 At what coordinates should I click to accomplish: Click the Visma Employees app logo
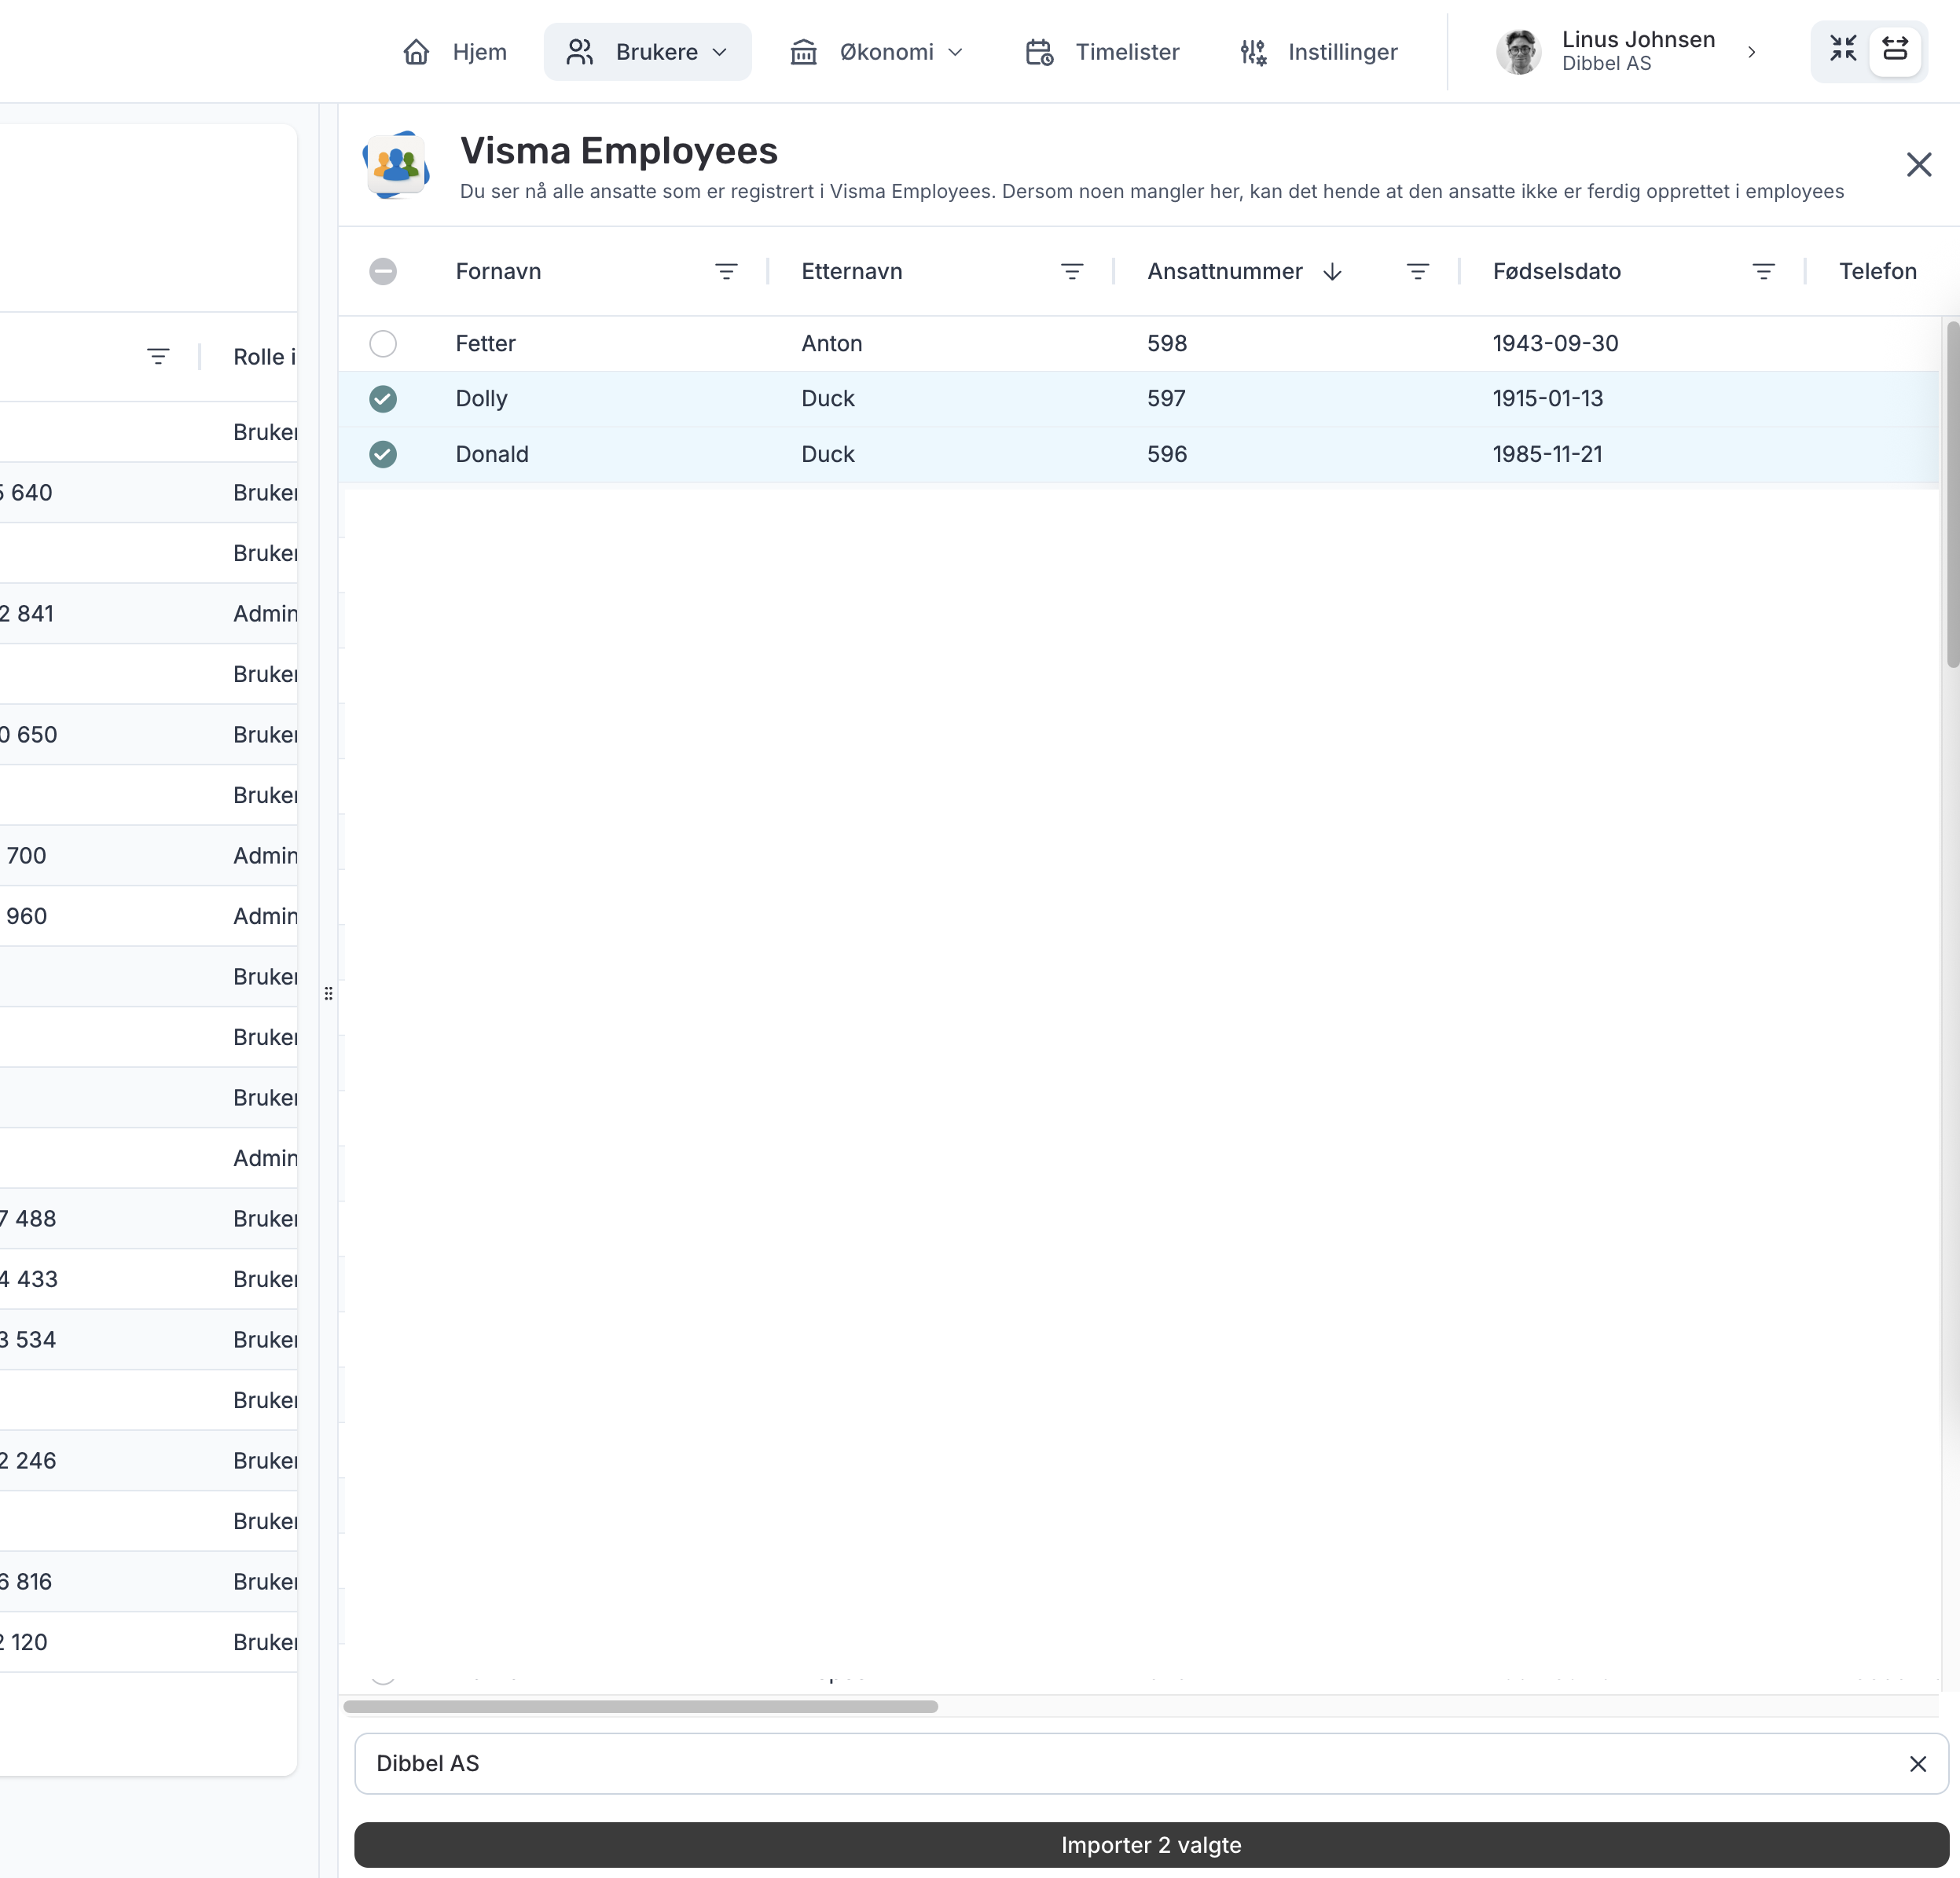click(397, 166)
